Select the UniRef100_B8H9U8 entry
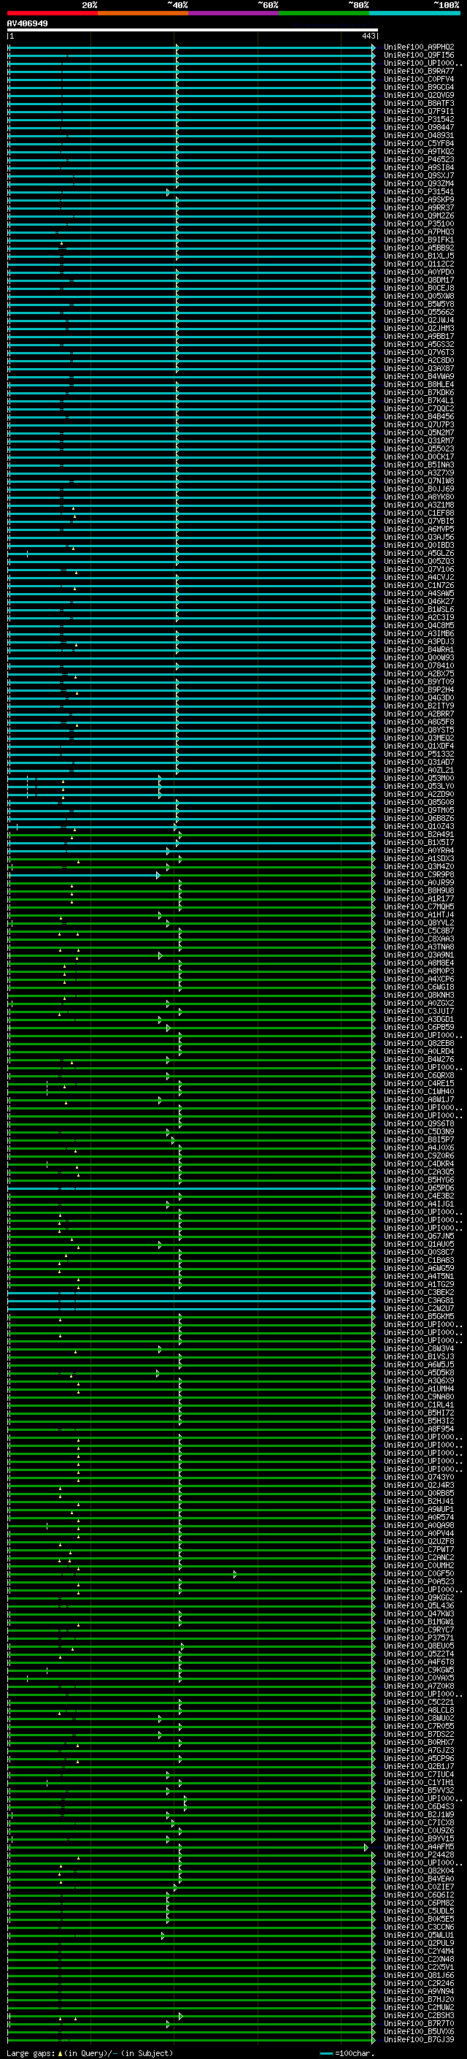The width and height of the screenshot is (467, 2059). click(419, 890)
